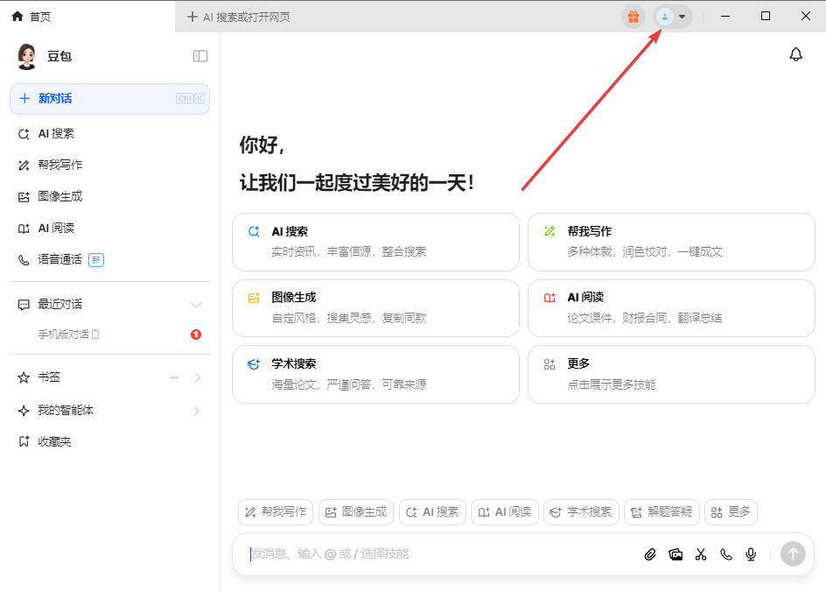Click the 豆包 avatar picture

click(x=27, y=56)
